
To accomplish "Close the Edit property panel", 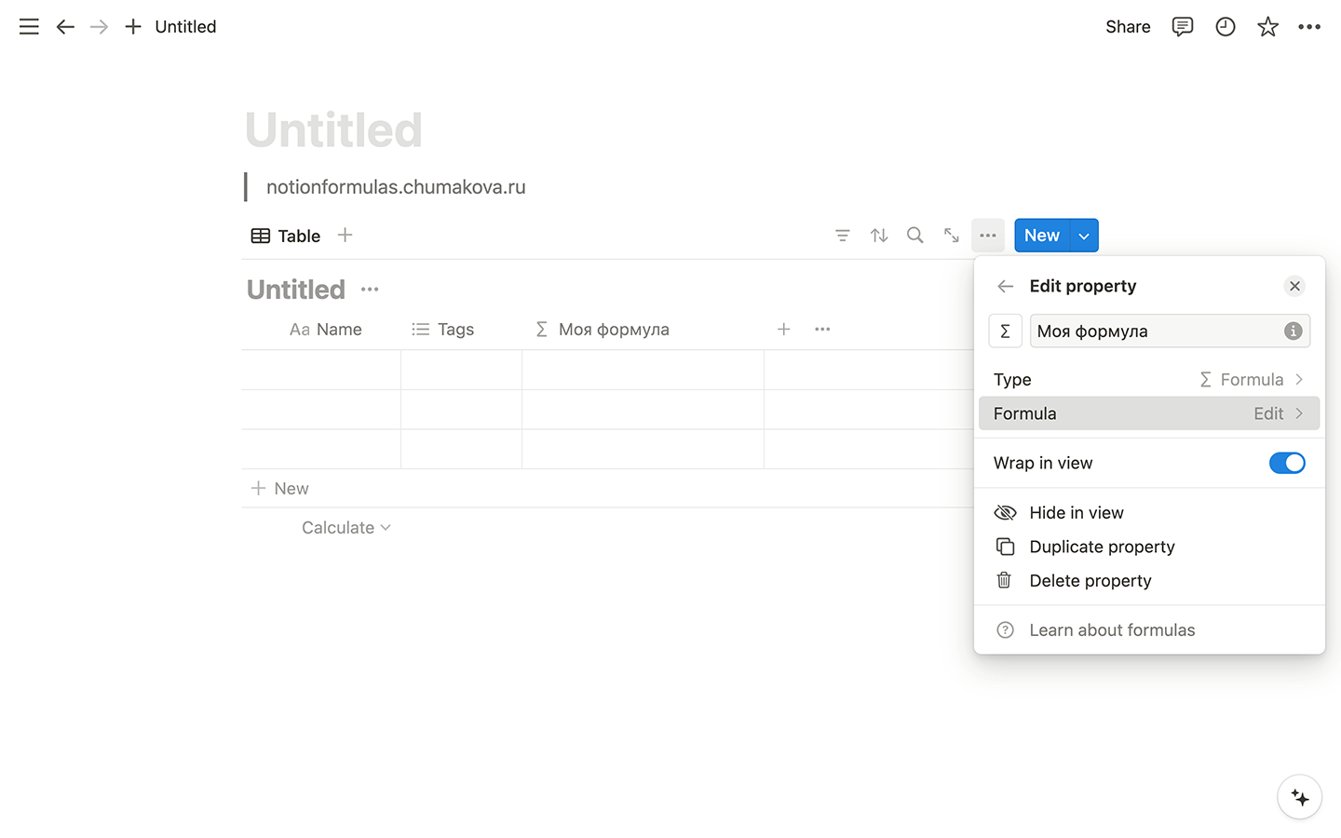I will point(1294,286).
